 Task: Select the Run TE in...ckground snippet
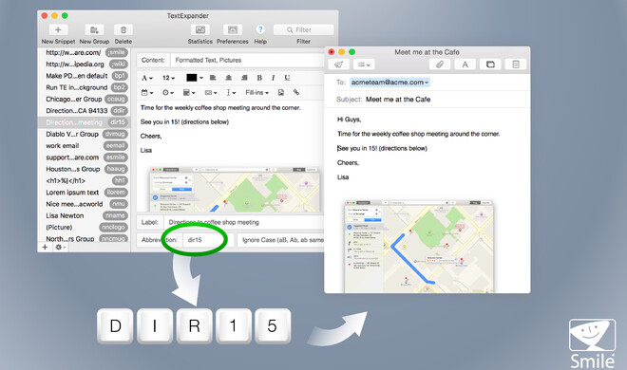(84, 87)
